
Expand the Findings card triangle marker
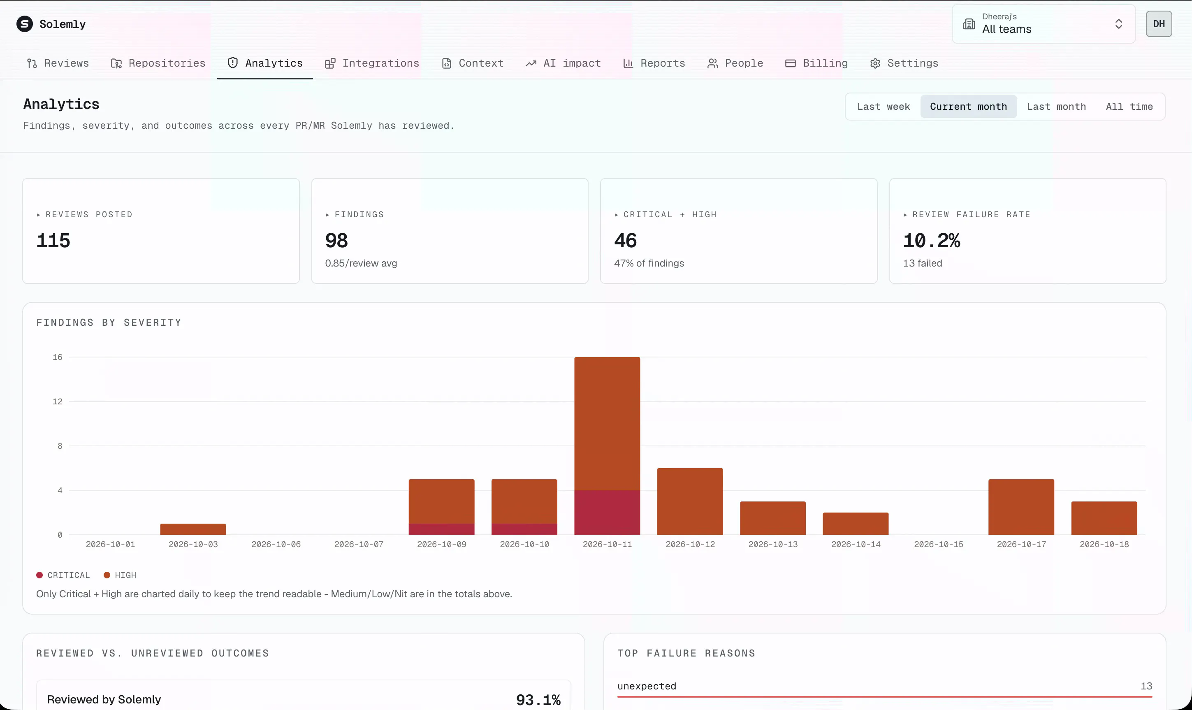327,215
